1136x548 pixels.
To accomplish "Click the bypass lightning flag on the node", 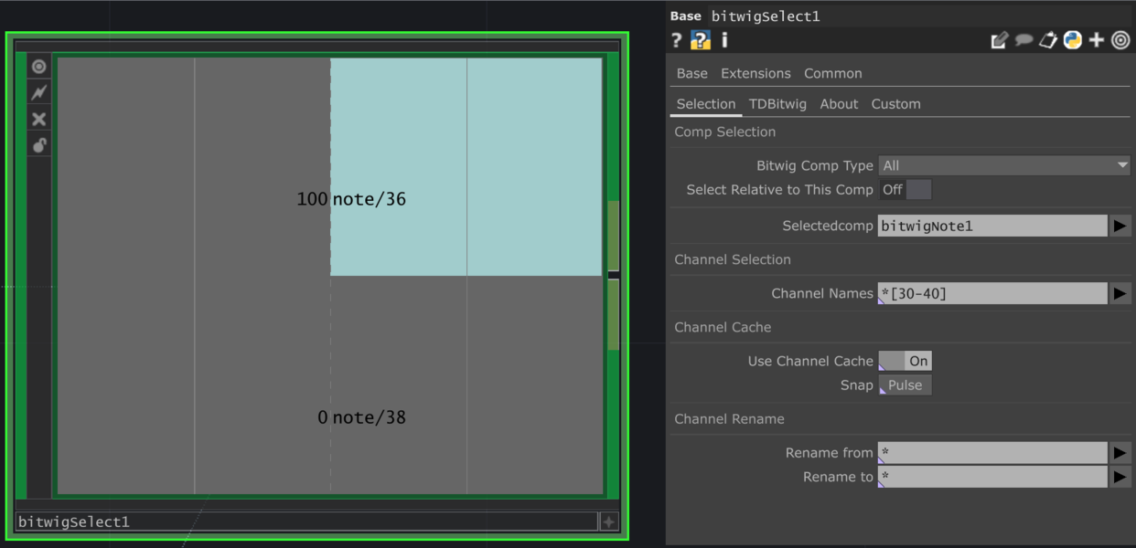I will 38,92.
